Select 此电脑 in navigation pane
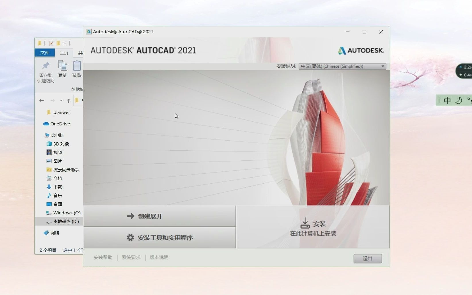 [x=54, y=135]
